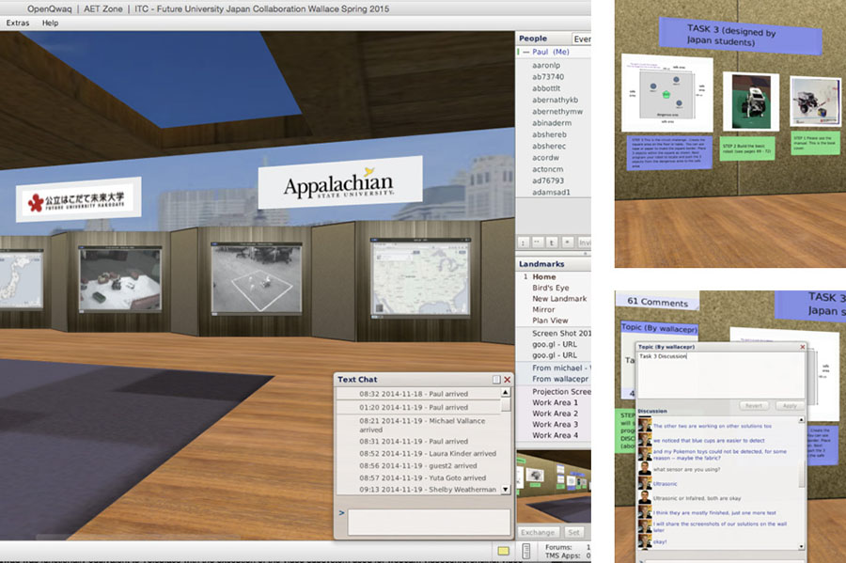
Task: Click Discussion list scrollbar down arrow
Action: pos(801,547)
